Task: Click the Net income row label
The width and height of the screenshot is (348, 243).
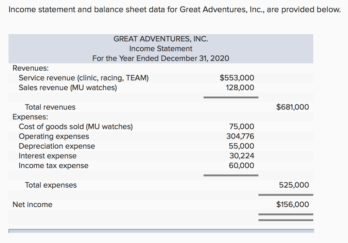Action: (32, 205)
